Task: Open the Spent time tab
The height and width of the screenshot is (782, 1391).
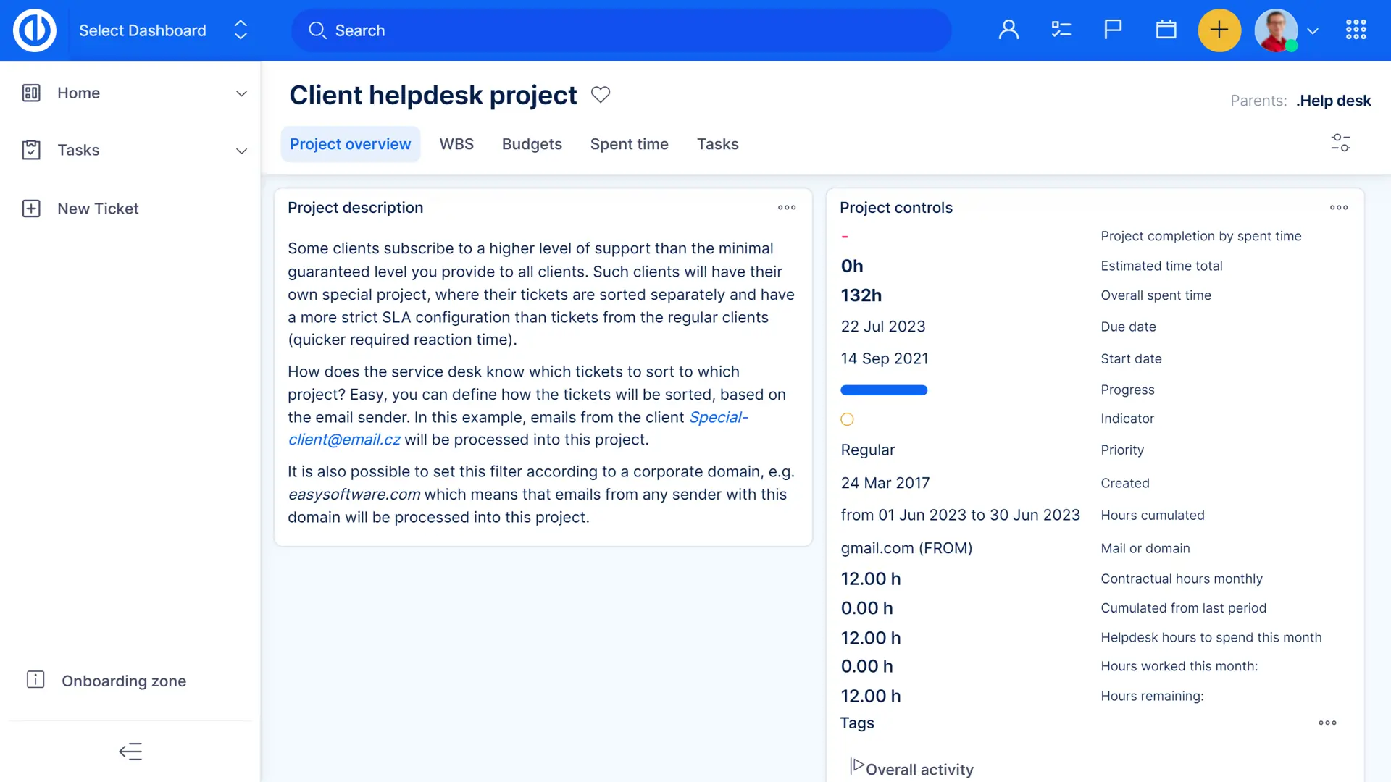Action: [629, 144]
